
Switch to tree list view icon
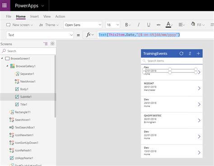point(46,44)
